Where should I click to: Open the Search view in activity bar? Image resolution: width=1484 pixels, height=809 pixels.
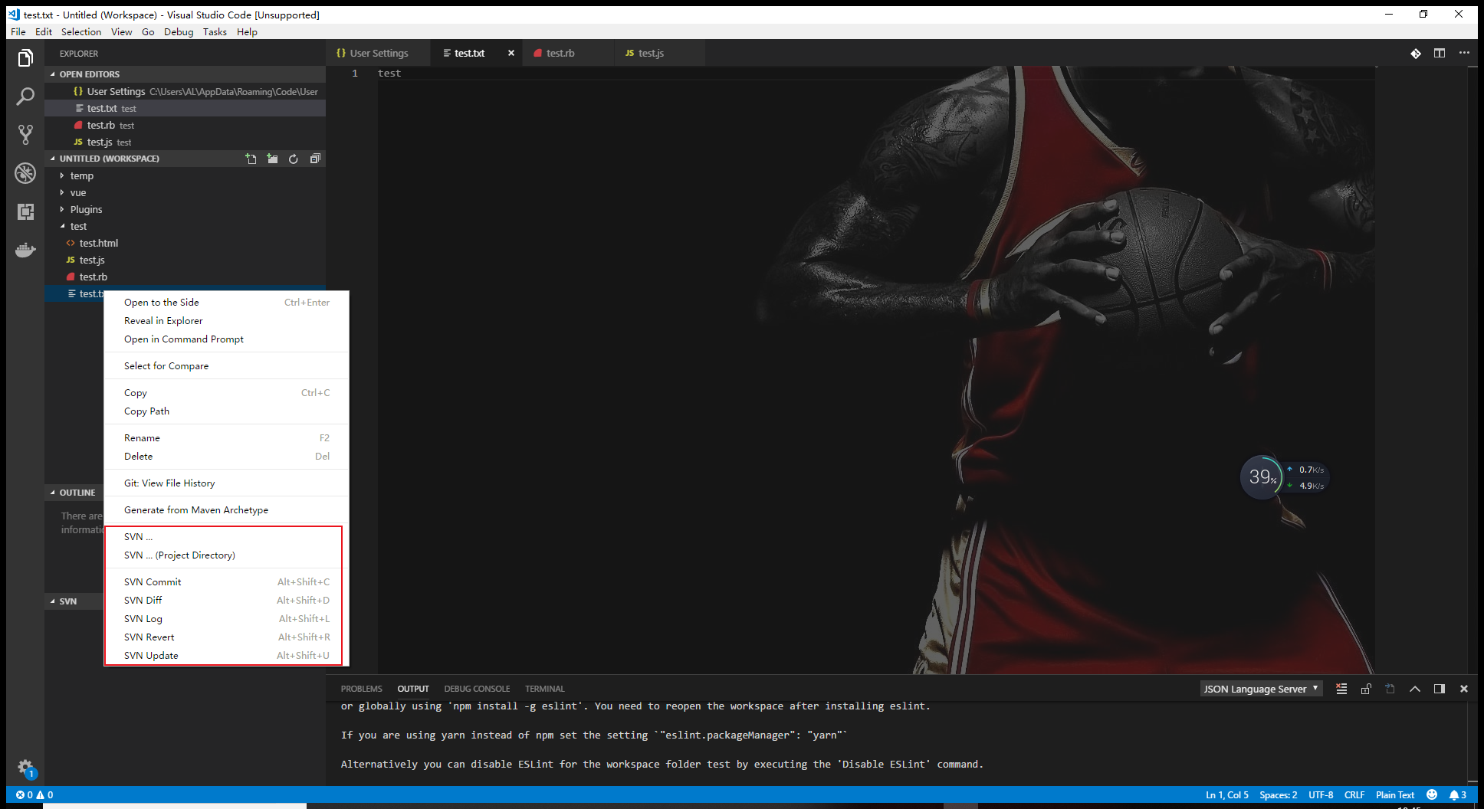coord(25,97)
